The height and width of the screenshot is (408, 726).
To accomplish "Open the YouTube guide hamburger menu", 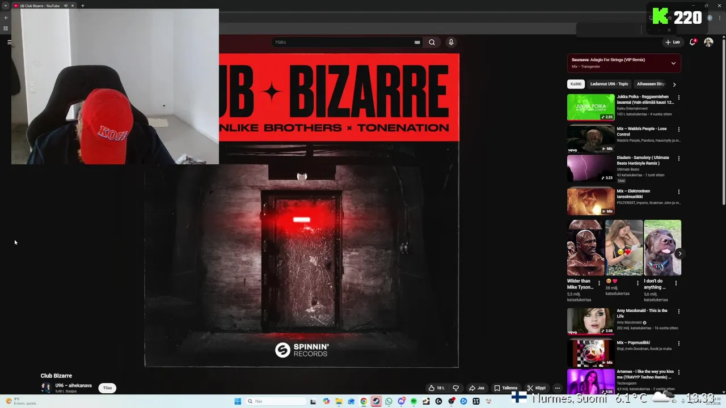I will pos(9,42).
